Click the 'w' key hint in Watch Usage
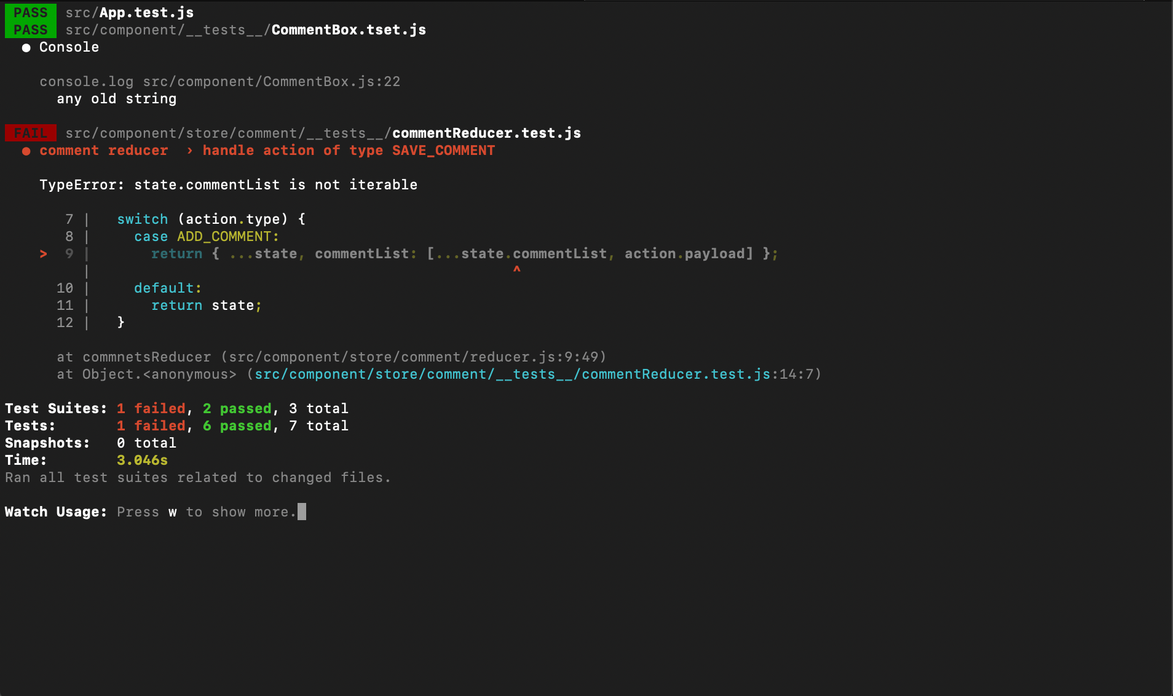 172,512
